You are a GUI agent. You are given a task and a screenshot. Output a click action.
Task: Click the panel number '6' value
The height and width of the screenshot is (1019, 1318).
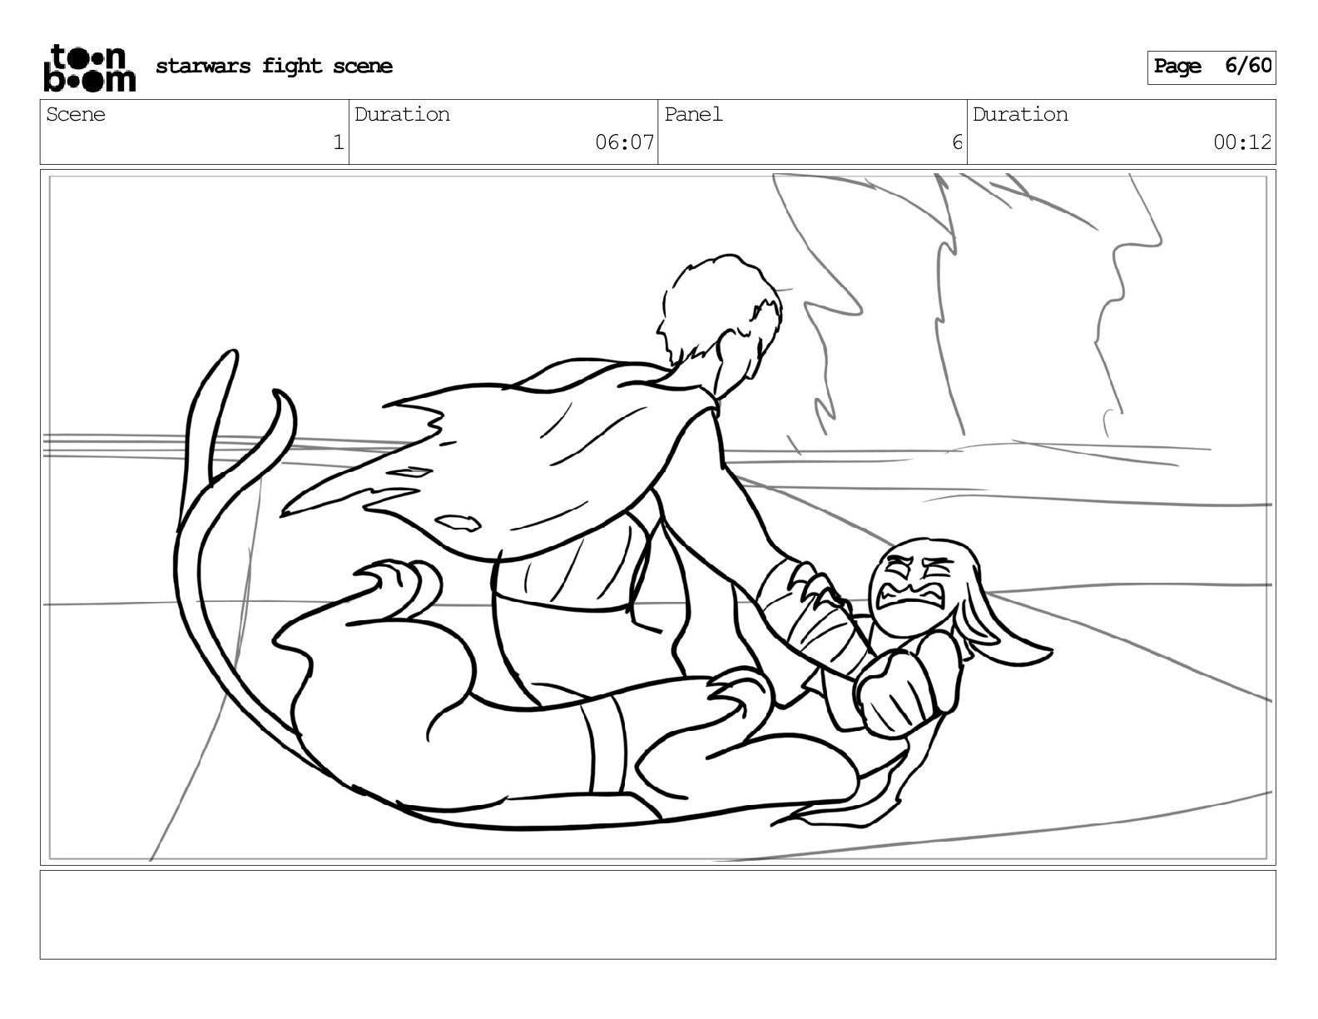click(x=957, y=142)
